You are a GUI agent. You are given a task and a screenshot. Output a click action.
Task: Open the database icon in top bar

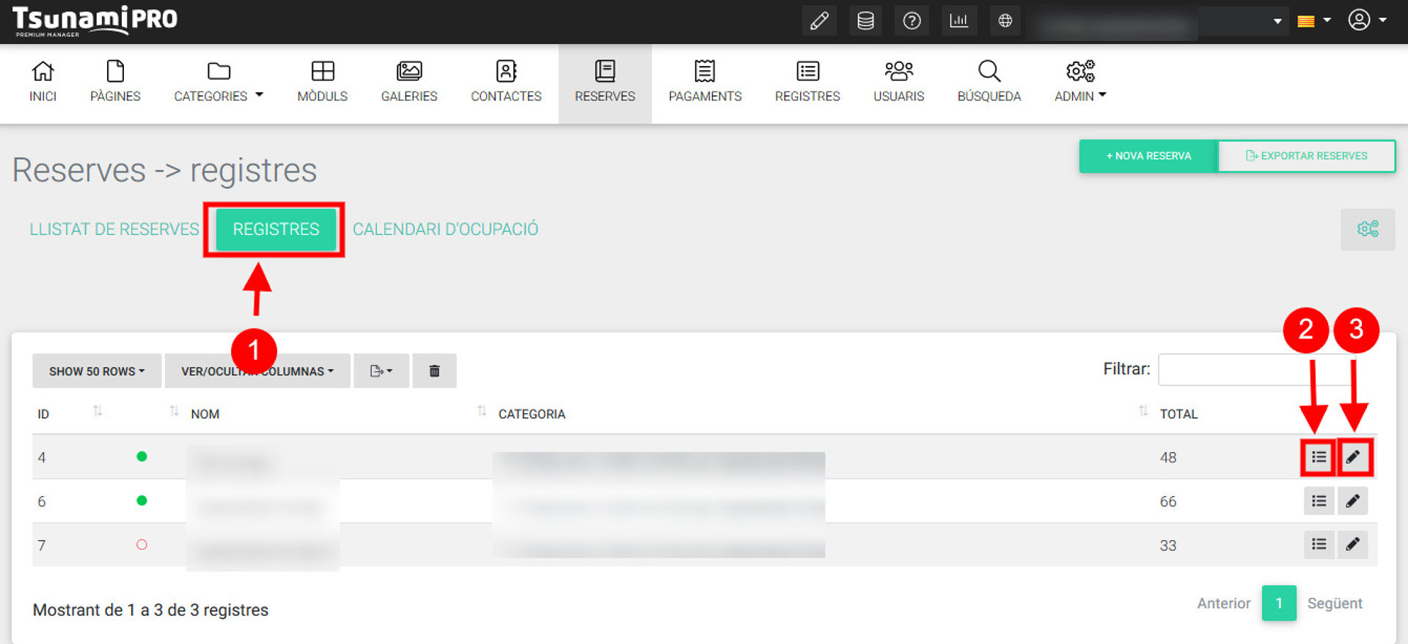(x=865, y=21)
